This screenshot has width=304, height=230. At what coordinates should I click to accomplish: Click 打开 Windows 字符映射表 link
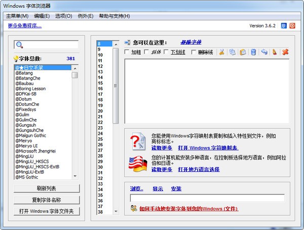(208, 148)
